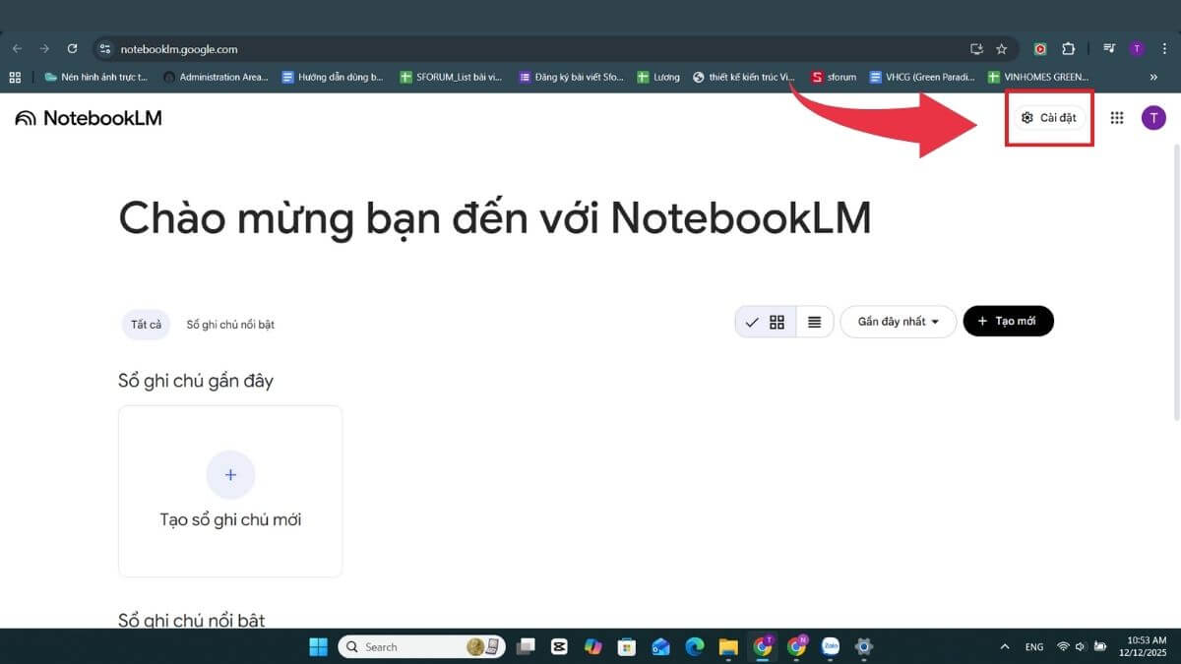Bookmark this page with the star icon

pyautogui.click(x=1001, y=48)
